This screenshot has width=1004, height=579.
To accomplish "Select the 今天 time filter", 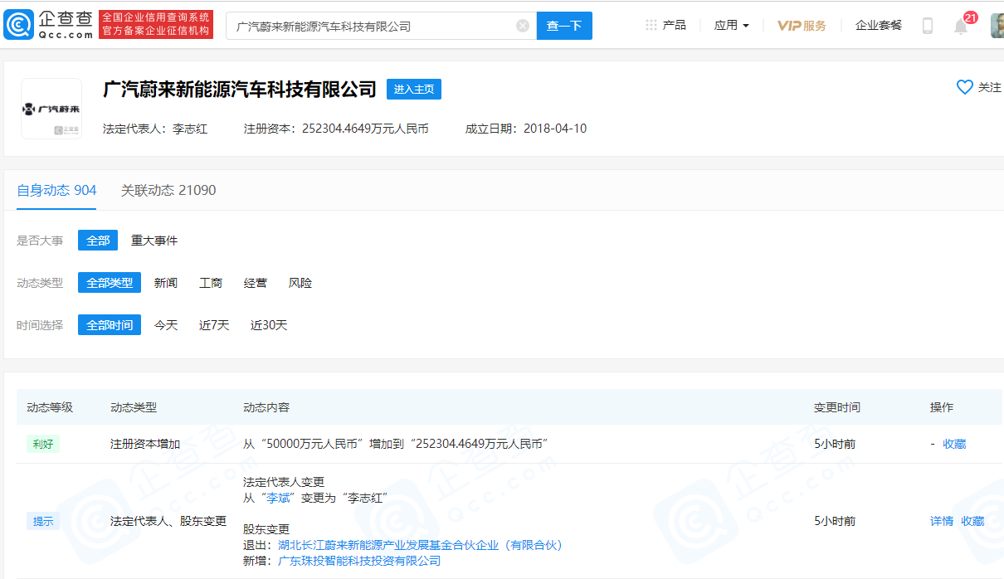I will pos(165,324).
